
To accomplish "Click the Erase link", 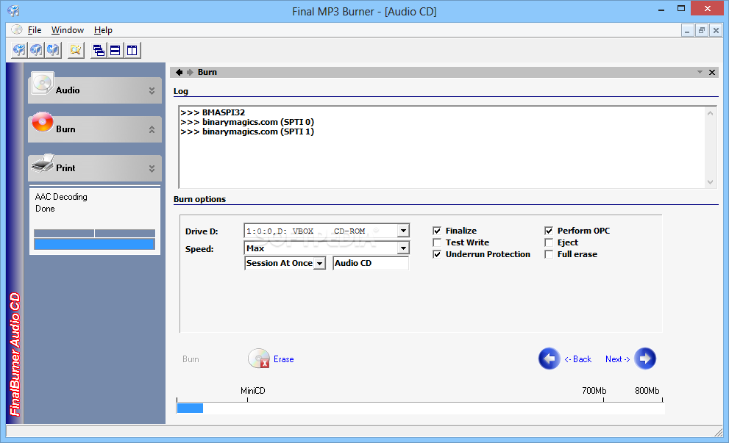I will pos(284,359).
